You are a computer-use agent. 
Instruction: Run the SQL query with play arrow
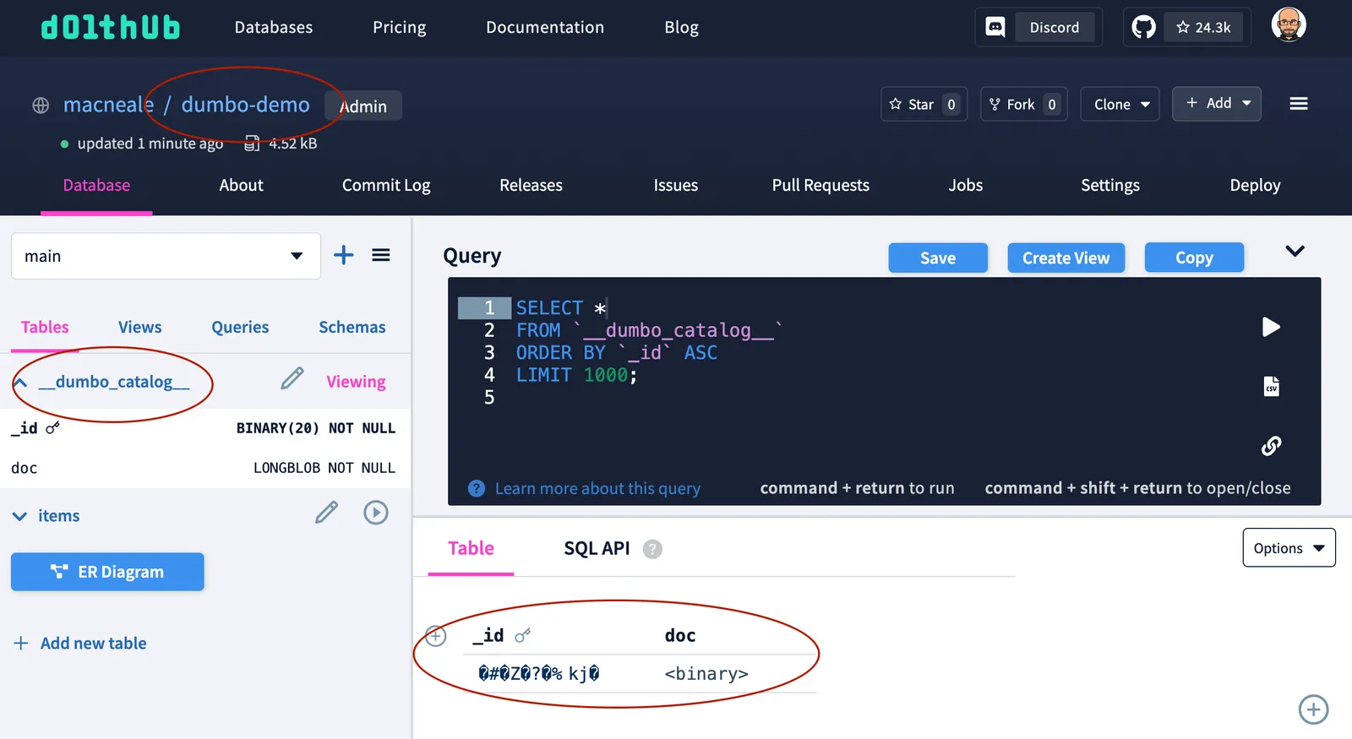coord(1271,327)
